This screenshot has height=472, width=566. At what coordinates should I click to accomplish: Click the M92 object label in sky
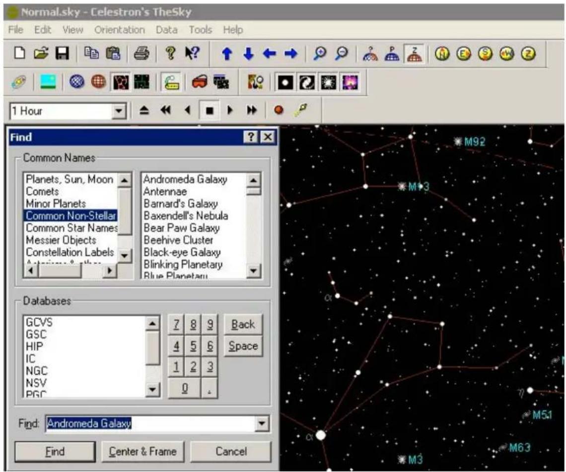point(474,141)
